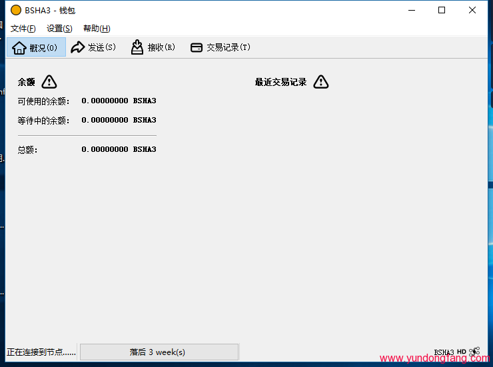Screen dimensions: 493x367
Task: Minimize the BSHA3 wallet window
Action: click(411, 10)
